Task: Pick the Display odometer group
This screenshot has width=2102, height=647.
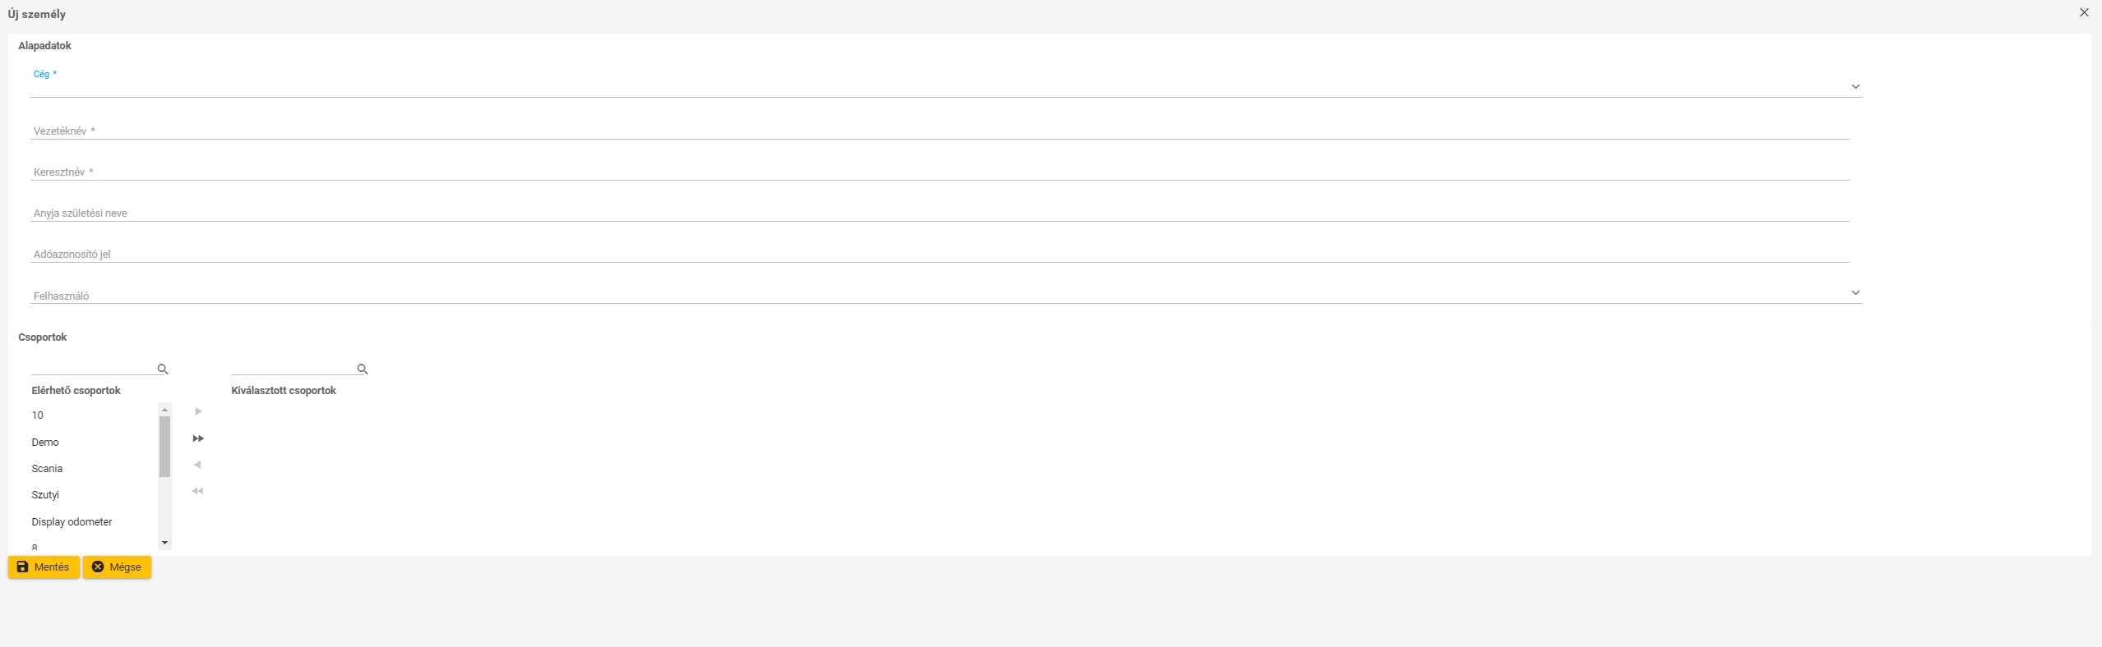Action: click(72, 522)
